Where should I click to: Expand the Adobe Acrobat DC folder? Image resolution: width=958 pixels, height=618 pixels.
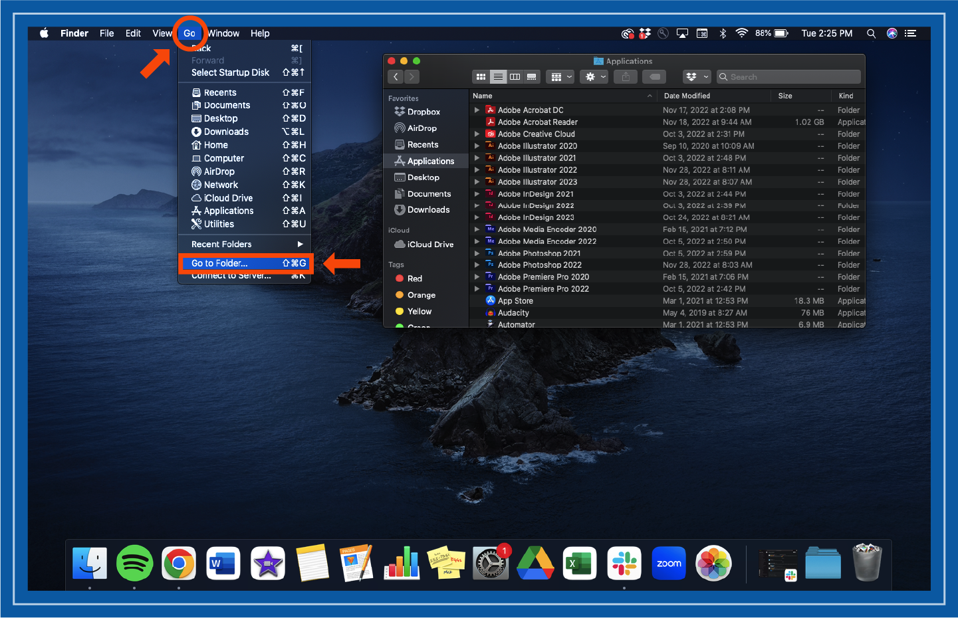[477, 110]
